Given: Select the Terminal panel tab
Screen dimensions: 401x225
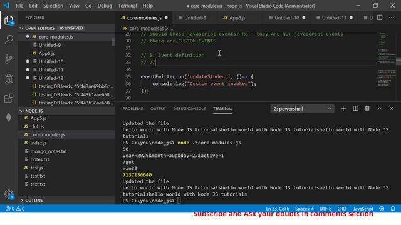Looking at the screenshot, I should point(223,108).
